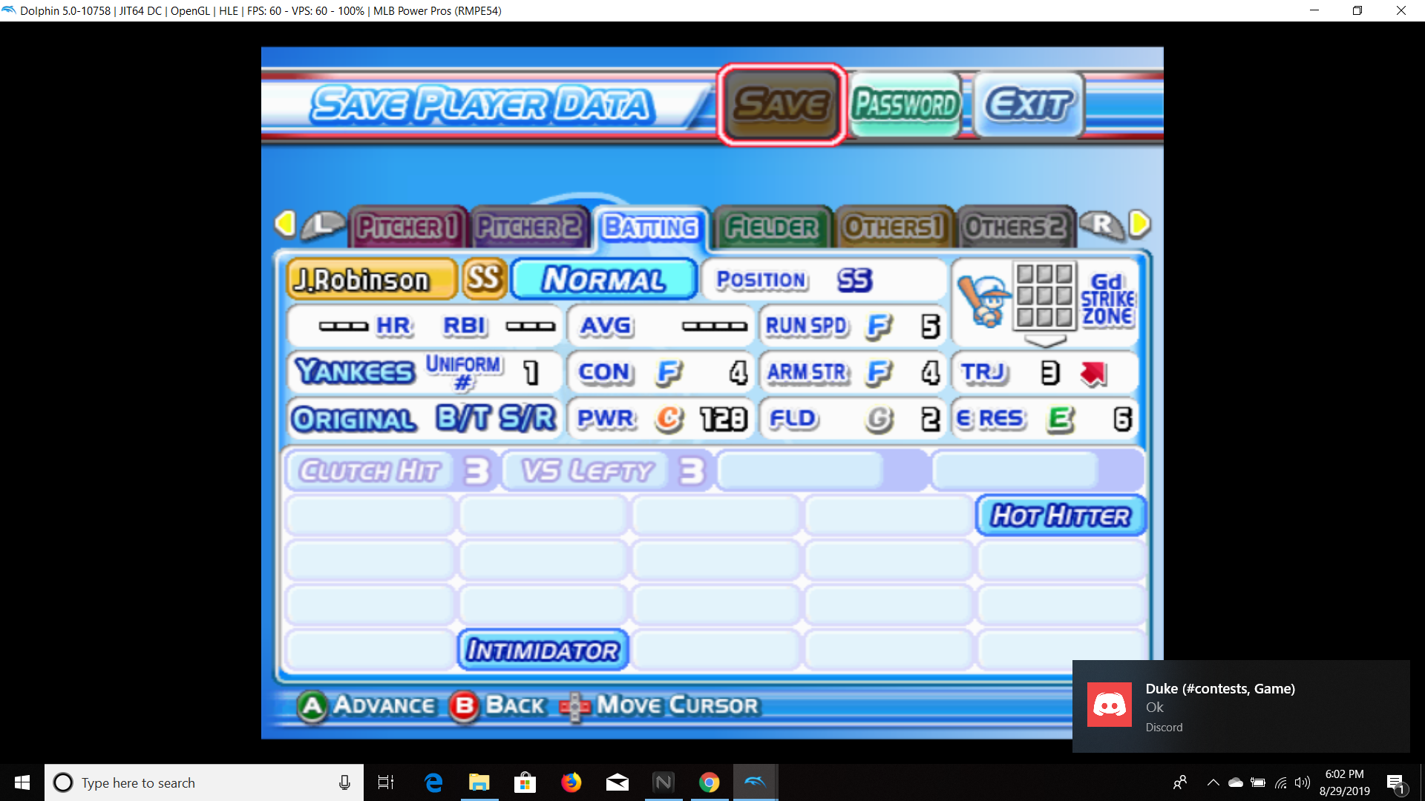Open the Others 2 tab
Image resolution: width=1425 pixels, height=801 pixels.
pos(1015,226)
